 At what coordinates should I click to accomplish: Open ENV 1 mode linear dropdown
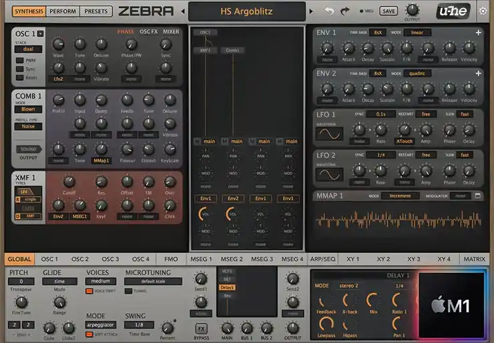(417, 33)
